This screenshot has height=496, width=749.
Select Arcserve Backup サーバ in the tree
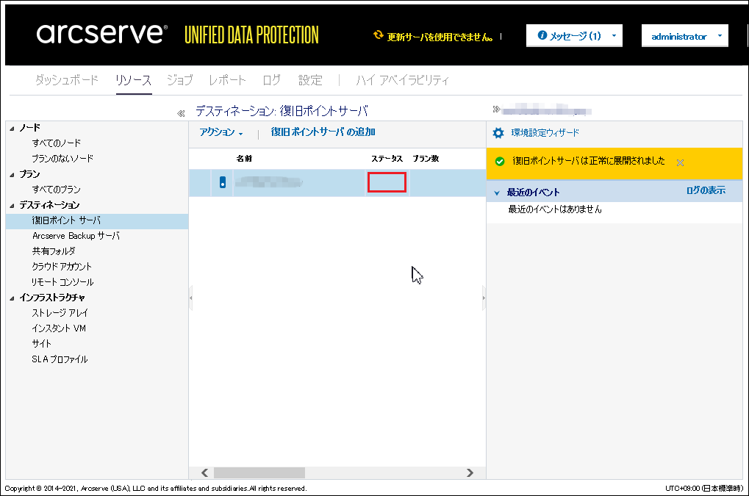pos(76,236)
